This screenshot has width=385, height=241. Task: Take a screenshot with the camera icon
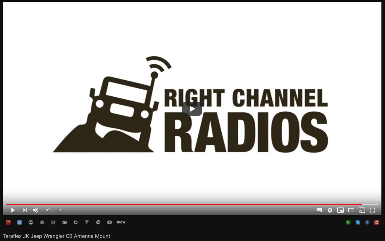(x=109, y=222)
